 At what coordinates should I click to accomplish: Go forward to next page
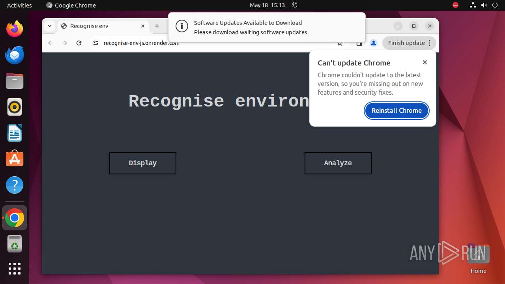(x=65, y=43)
